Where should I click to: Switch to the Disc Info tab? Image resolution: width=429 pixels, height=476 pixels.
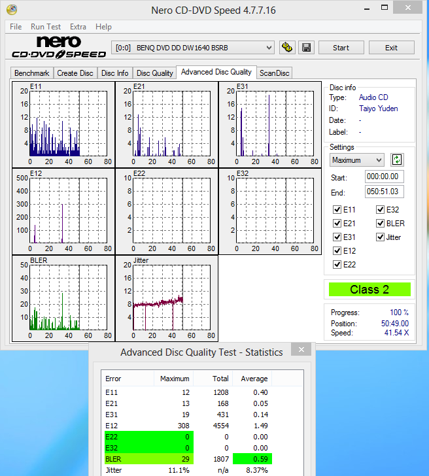pos(114,73)
